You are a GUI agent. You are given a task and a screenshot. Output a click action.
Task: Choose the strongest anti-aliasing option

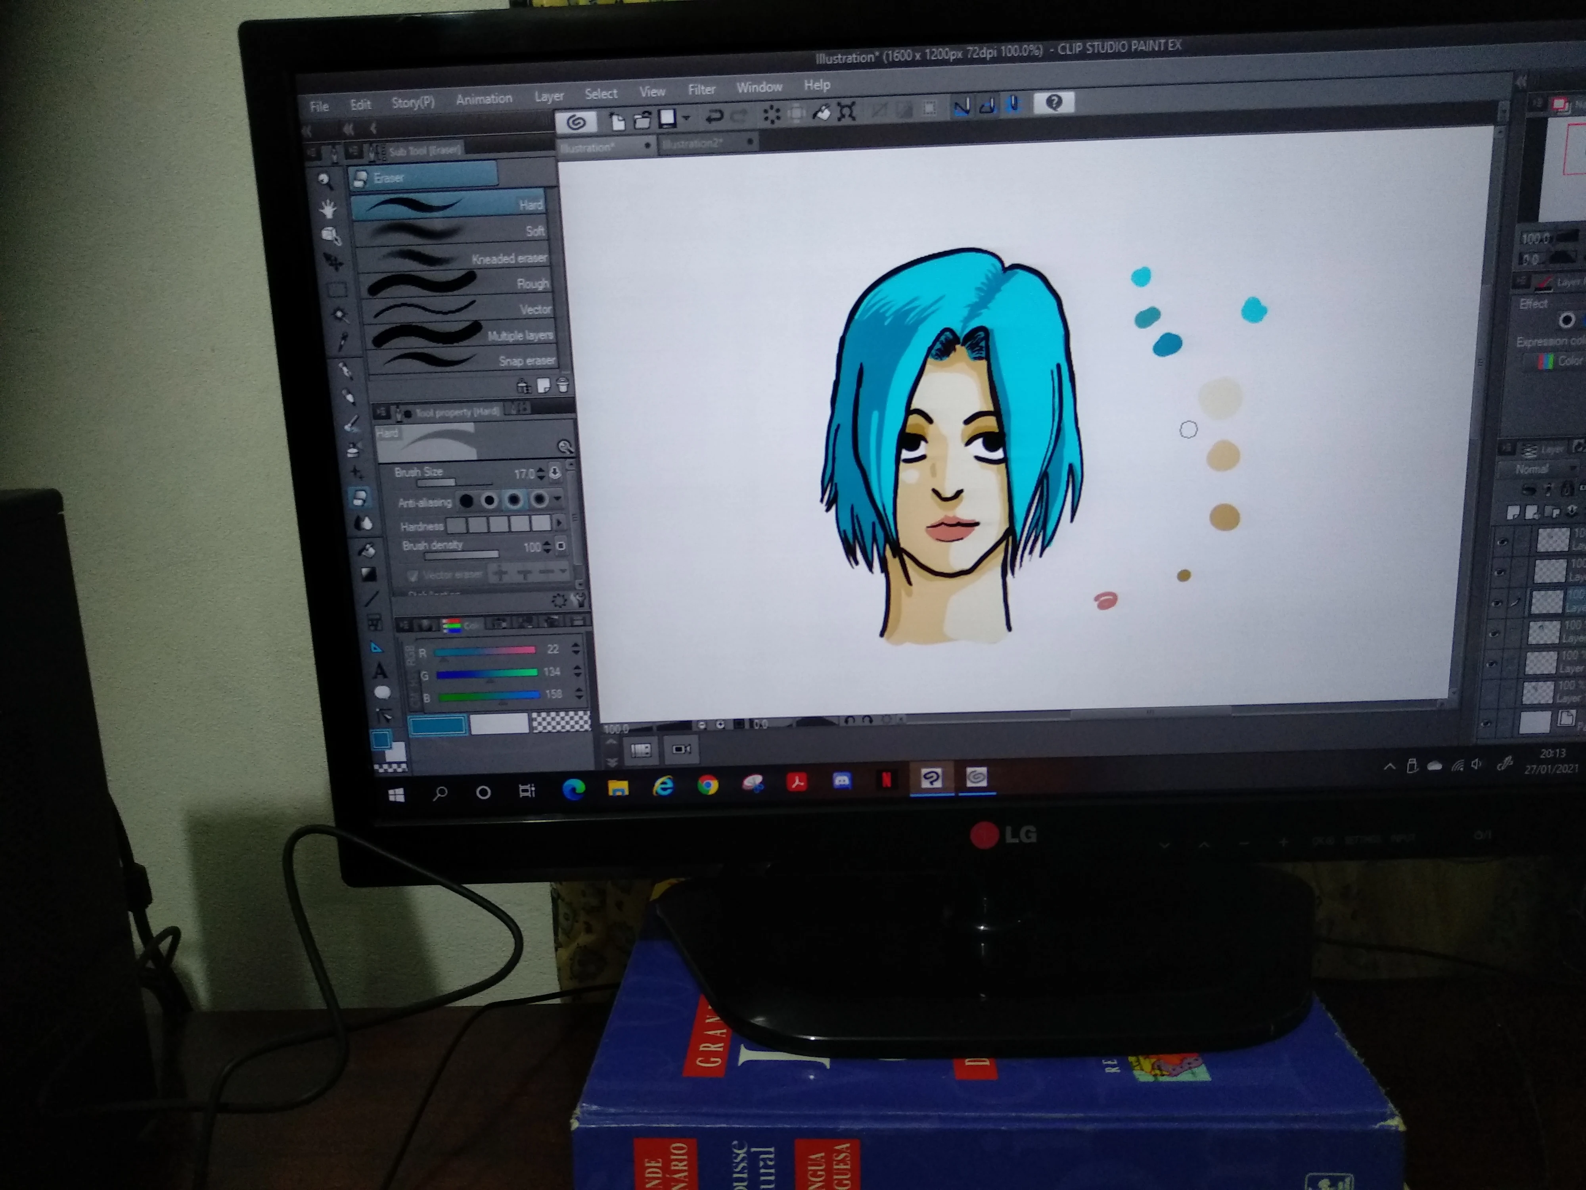539,499
